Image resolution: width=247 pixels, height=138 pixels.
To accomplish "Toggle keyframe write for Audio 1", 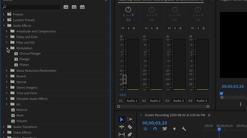I will point(134,28).
